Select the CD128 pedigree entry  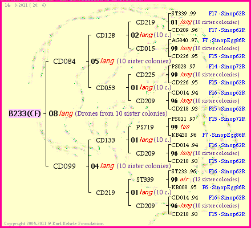(x=106, y=35)
